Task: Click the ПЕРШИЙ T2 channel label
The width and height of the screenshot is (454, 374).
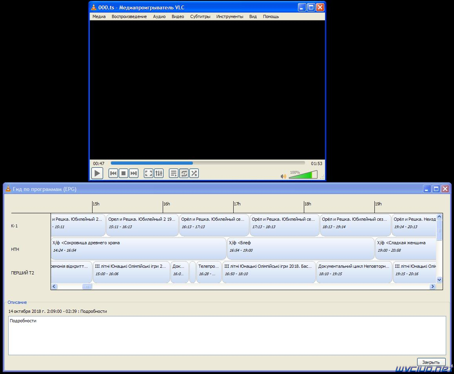Action: pyautogui.click(x=23, y=273)
